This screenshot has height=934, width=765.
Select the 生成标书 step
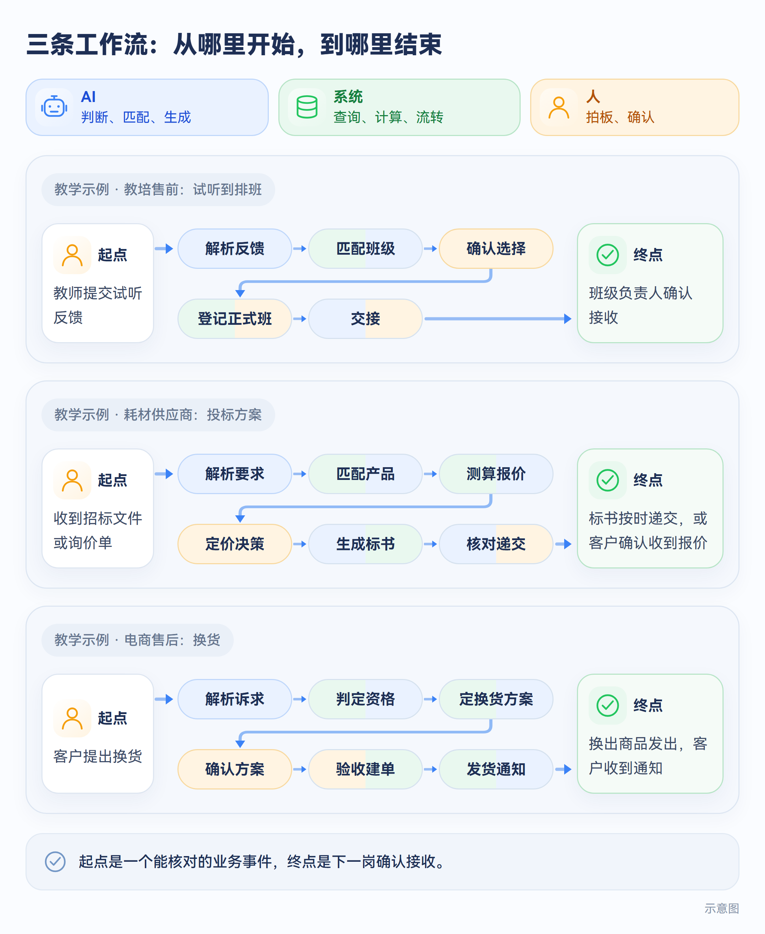pyautogui.click(x=365, y=544)
